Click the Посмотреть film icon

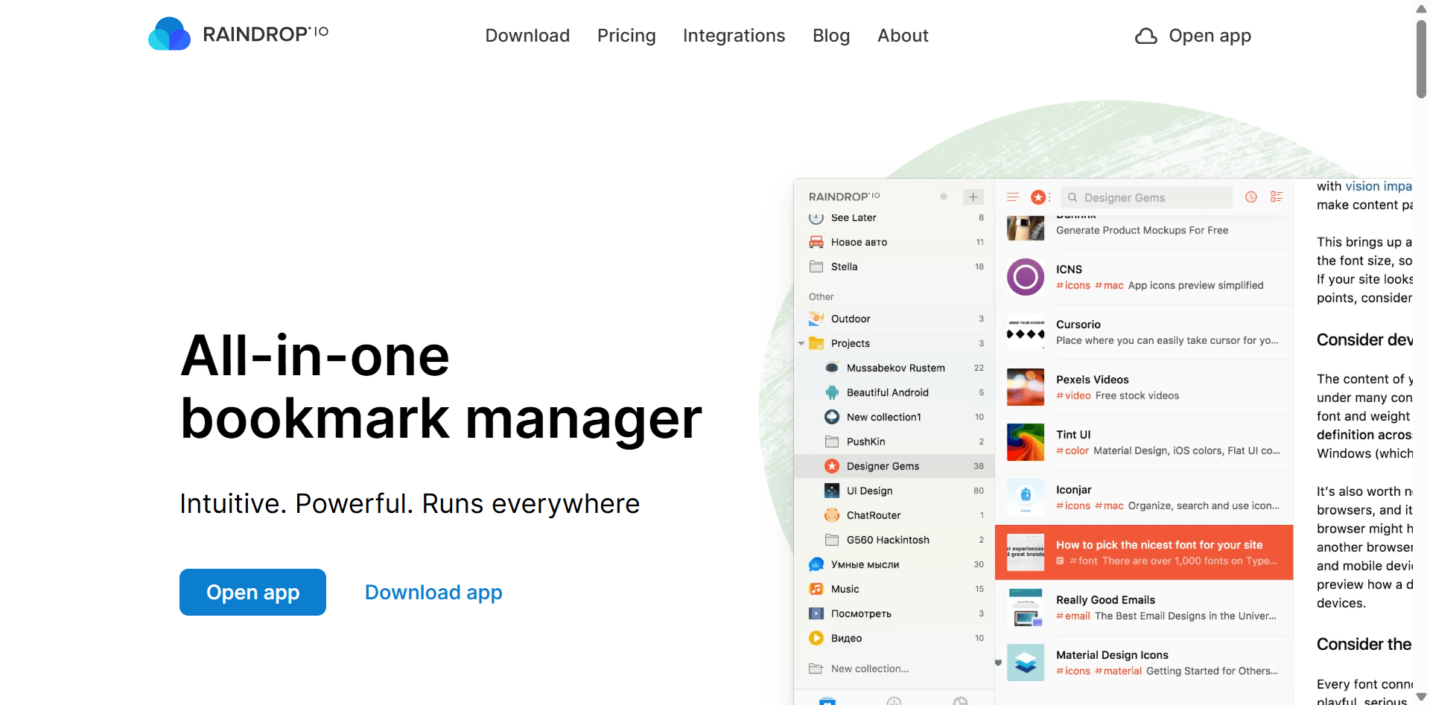coord(816,613)
